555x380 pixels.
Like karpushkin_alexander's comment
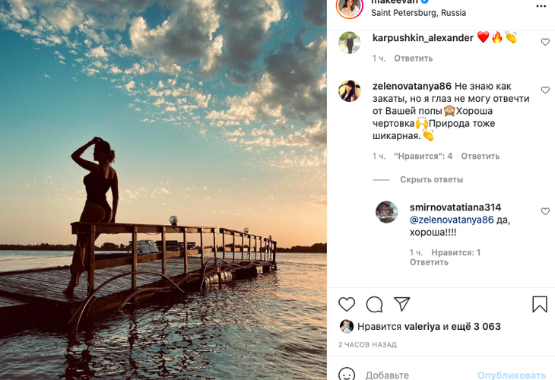coord(545,42)
